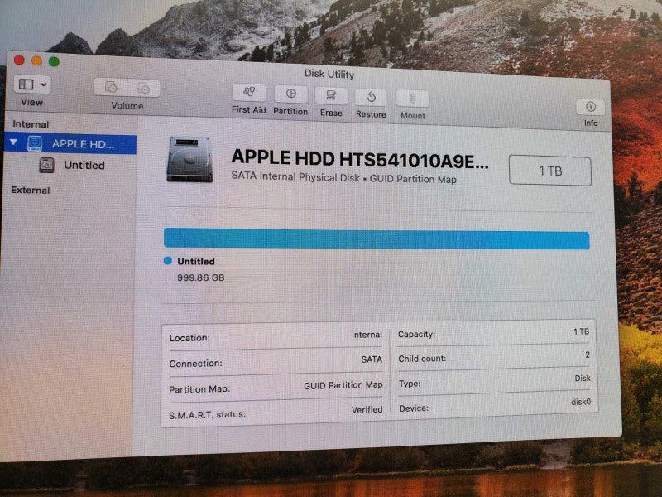Click the APPLE HD... sidebar drive icon
Viewport: 662px width, 497px height.
click(35, 143)
